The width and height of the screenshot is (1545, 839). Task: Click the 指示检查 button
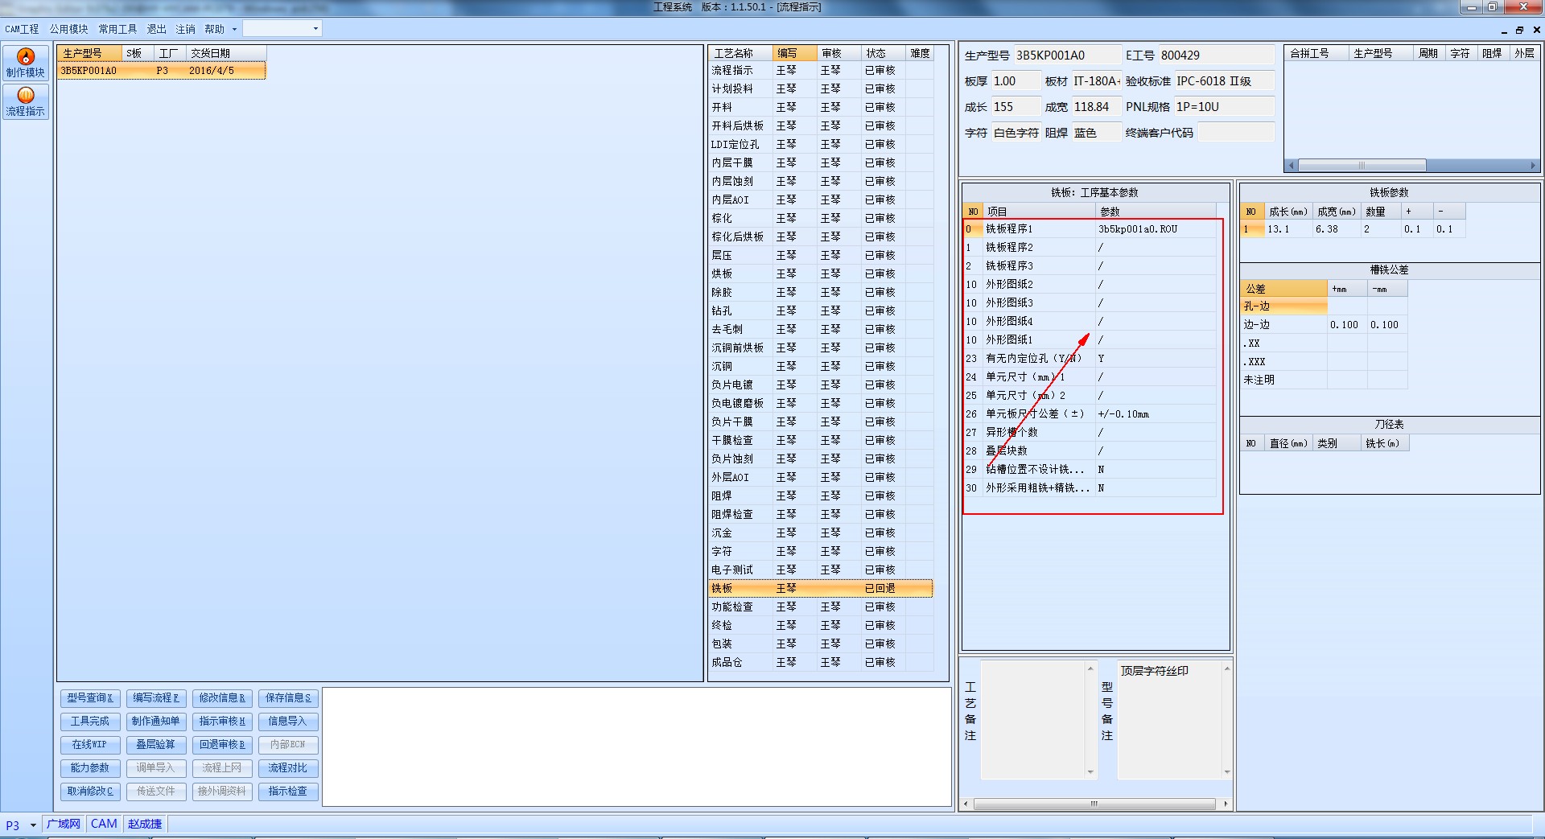coord(288,792)
